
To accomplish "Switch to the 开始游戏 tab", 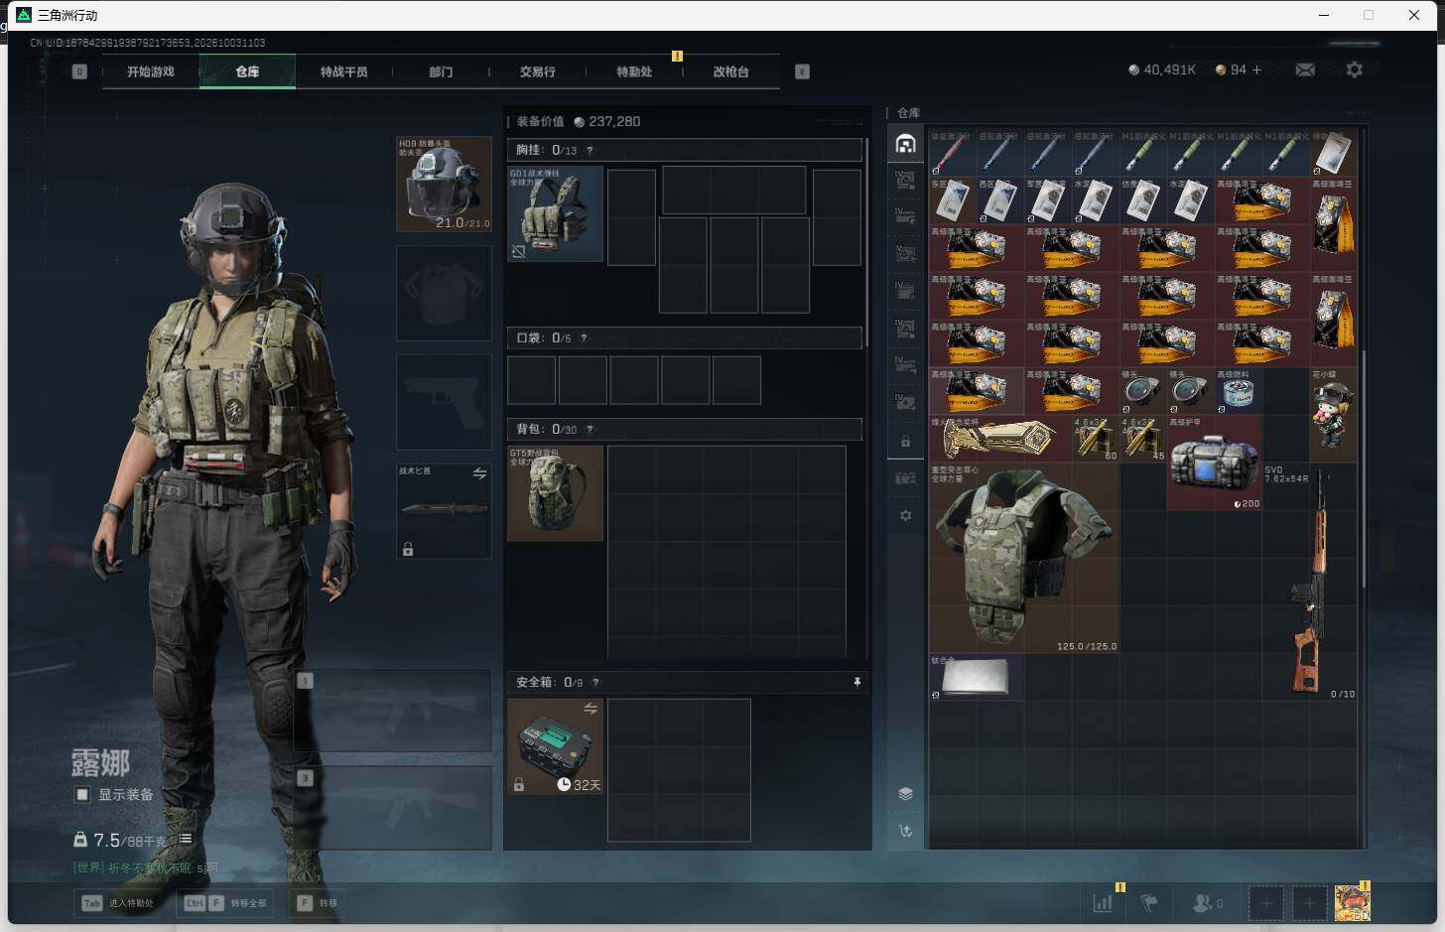I will [151, 71].
